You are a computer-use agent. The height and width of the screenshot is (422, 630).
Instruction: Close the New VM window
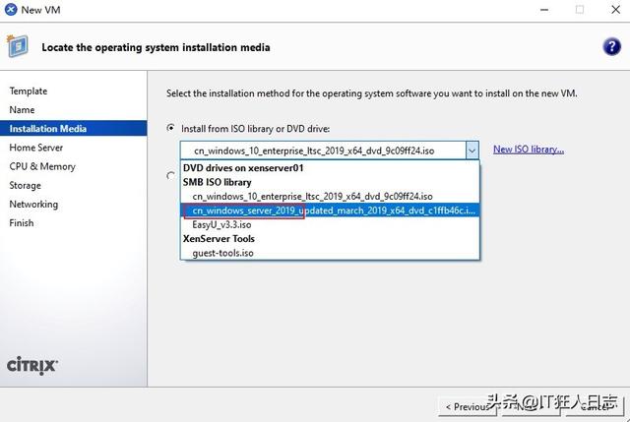[615, 10]
